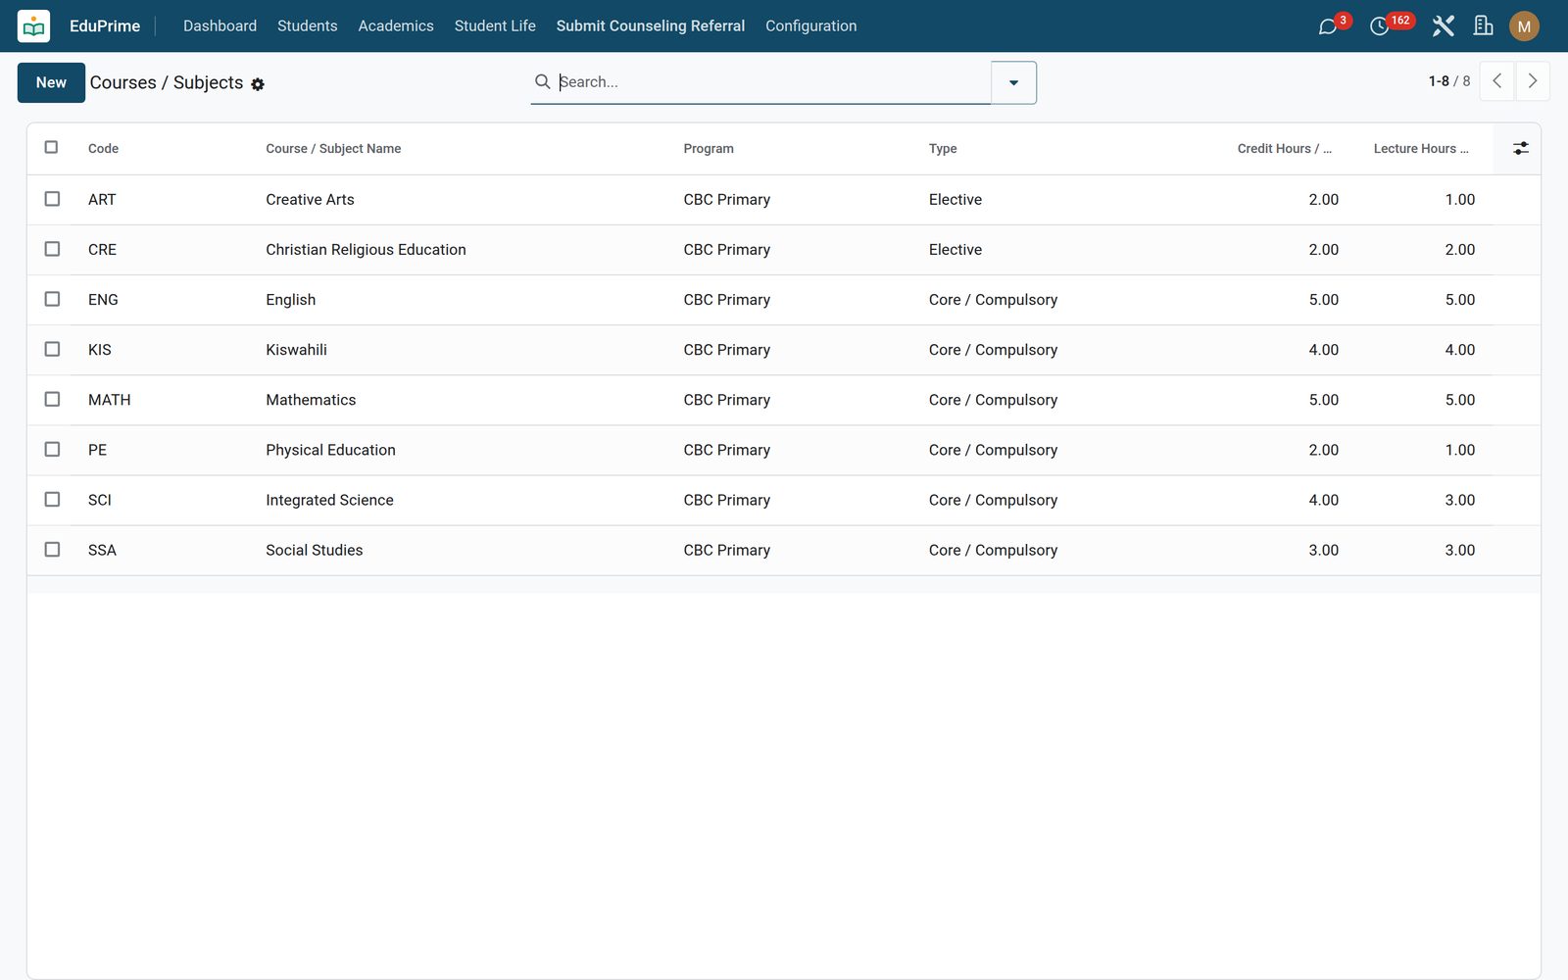The height and width of the screenshot is (980, 1568).
Task: Click the EduPrime app name
Action: (x=105, y=26)
